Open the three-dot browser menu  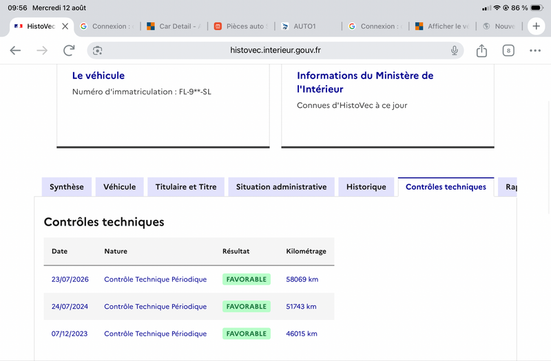pos(535,50)
